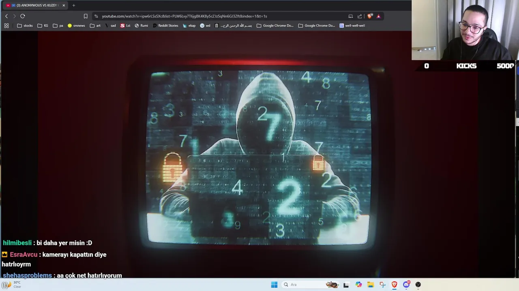Open a new browser tab
Screen dimensions: 519x291
point(73,5)
